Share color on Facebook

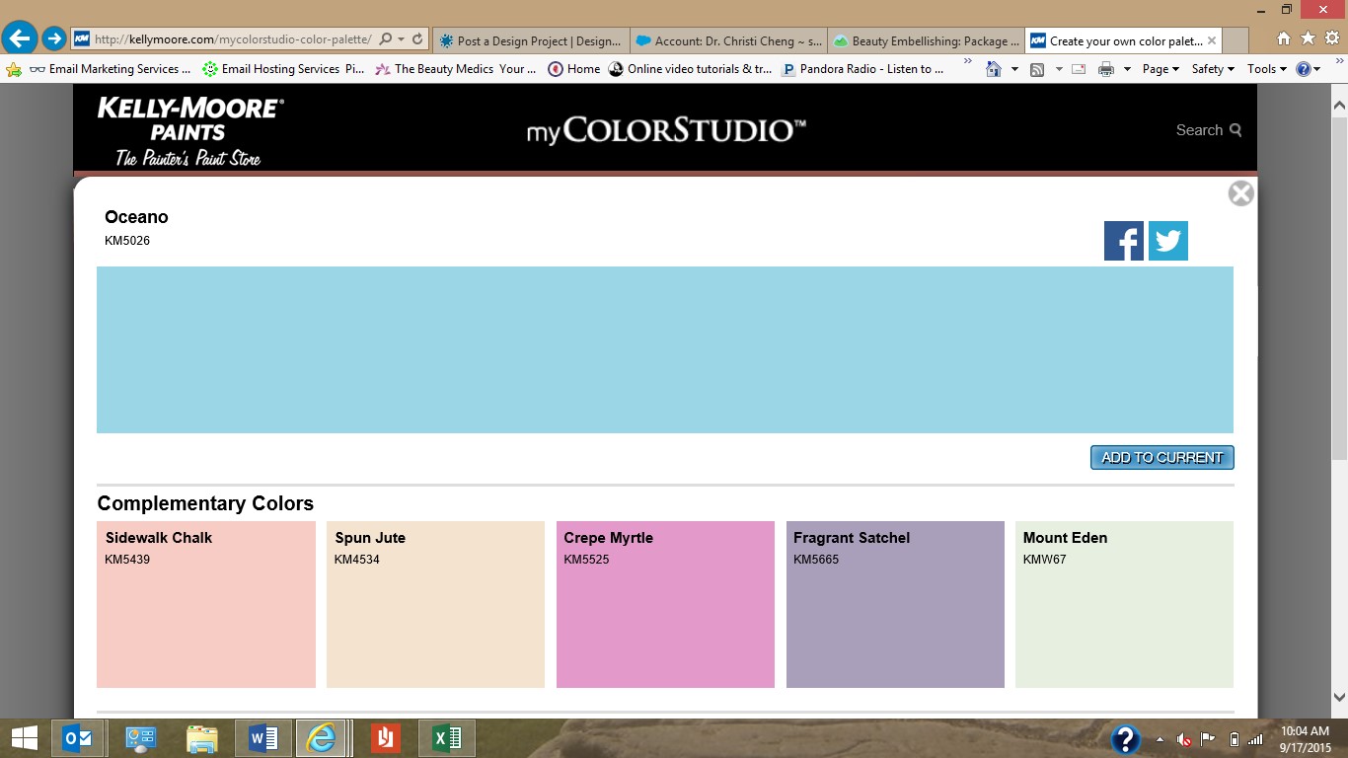coord(1123,241)
